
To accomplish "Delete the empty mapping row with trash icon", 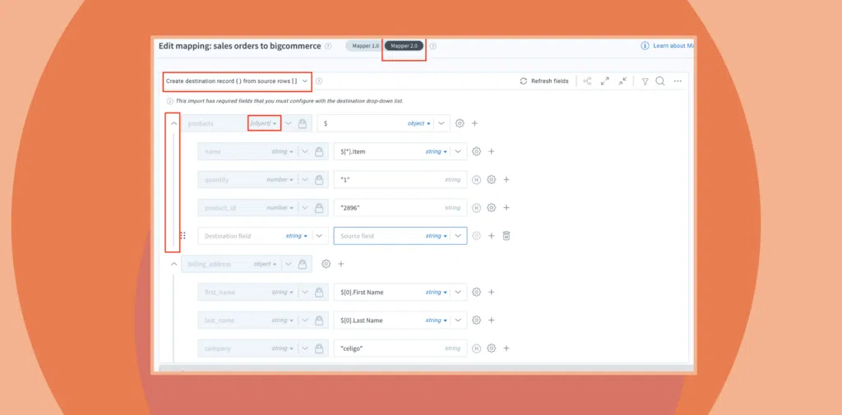I will (x=507, y=236).
